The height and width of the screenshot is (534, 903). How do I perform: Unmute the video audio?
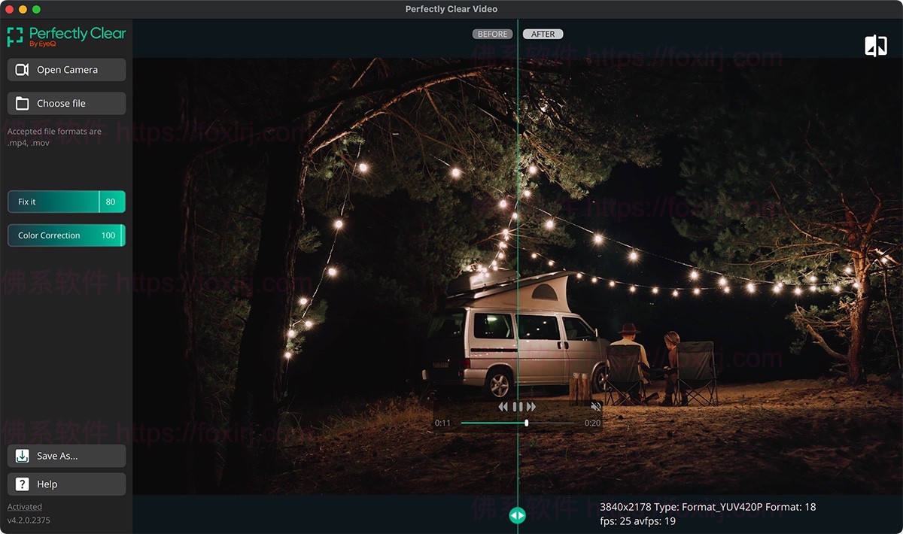coord(595,407)
